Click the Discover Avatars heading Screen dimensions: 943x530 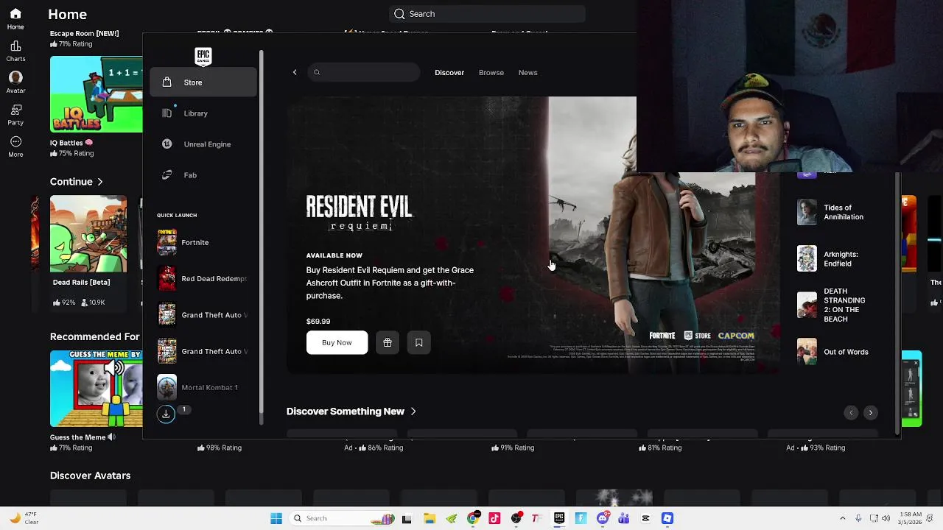tap(90, 476)
